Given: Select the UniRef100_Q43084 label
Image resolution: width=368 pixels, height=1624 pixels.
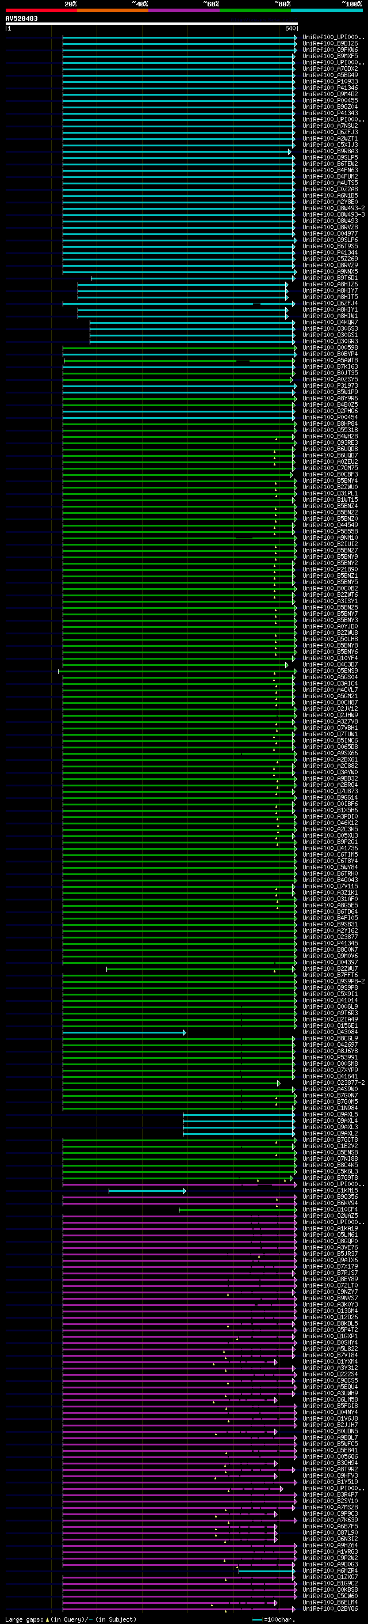Looking at the screenshot, I should point(330,1032).
